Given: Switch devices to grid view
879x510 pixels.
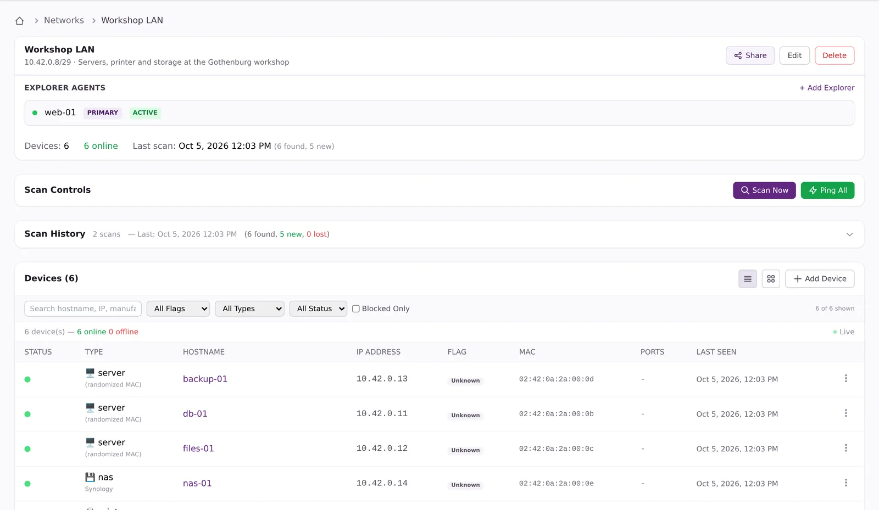Looking at the screenshot, I should tap(771, 279).
